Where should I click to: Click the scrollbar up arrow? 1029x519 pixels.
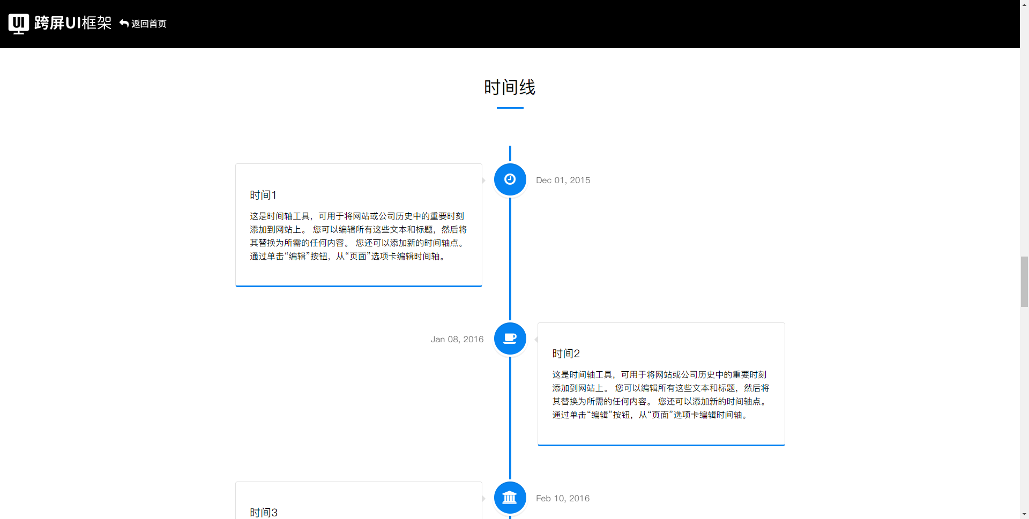[1024, 4]
